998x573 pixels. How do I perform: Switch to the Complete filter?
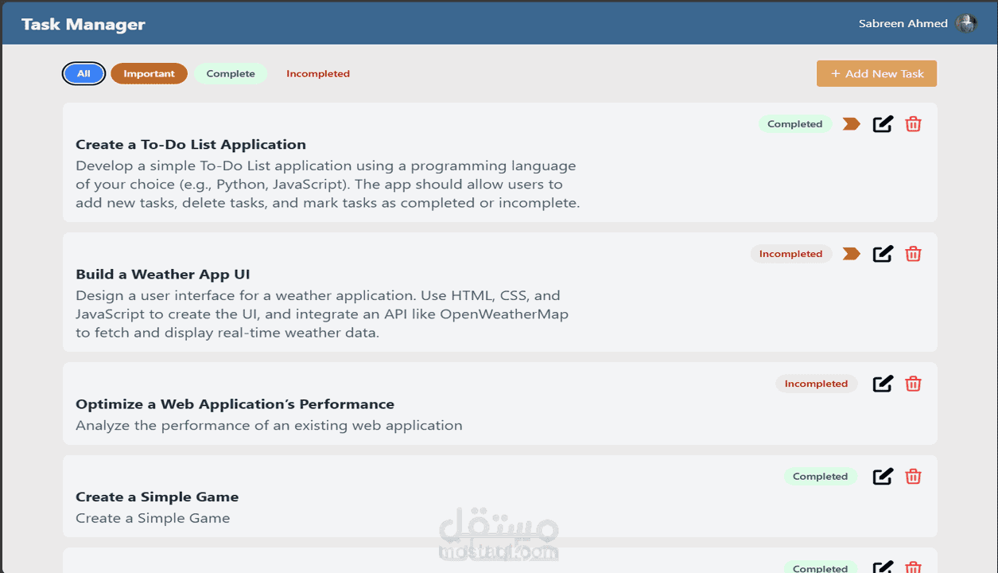click(x=231, y=73)
